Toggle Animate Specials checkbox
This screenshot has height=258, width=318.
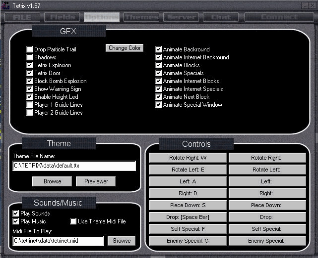pyautogui.click(x=158, y=73)
